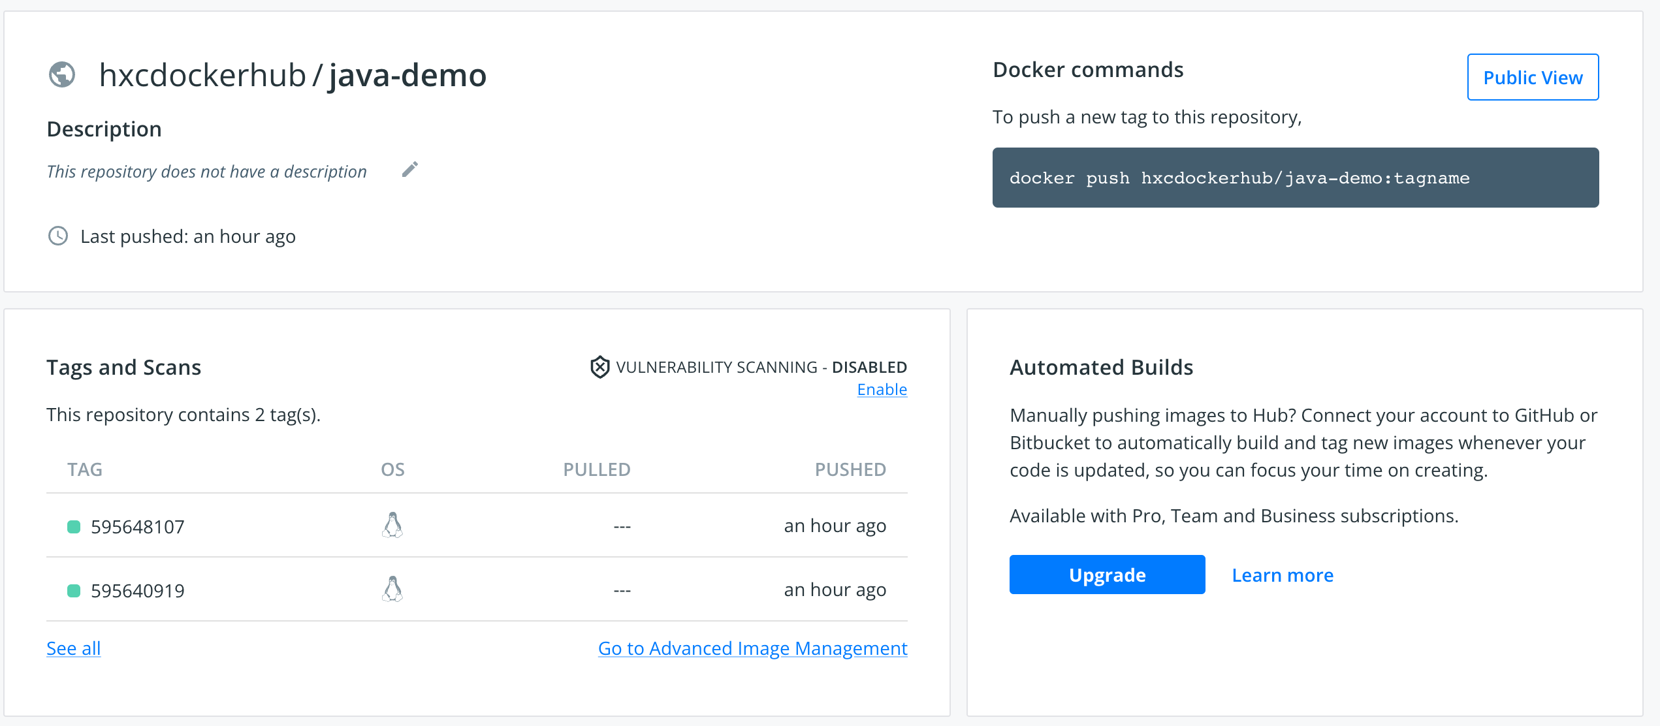Open tag 595648107
Screen dimensions: 1660x726
138,526
